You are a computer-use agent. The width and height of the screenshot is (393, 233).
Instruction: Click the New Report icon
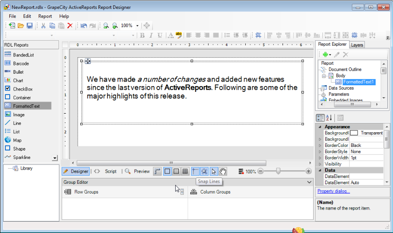pyautogui.click(x=12, y=25)
